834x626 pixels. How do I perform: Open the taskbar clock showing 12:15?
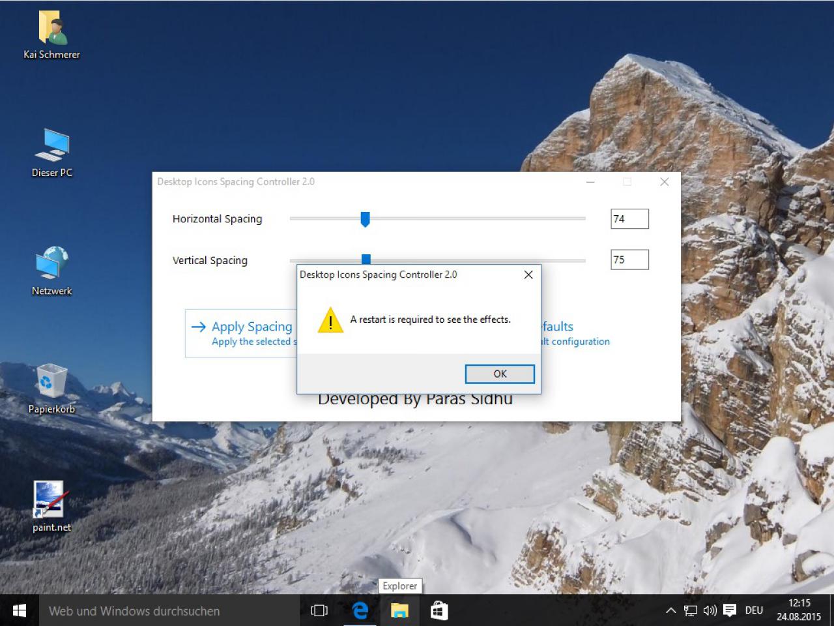click(x=799, y=610)
